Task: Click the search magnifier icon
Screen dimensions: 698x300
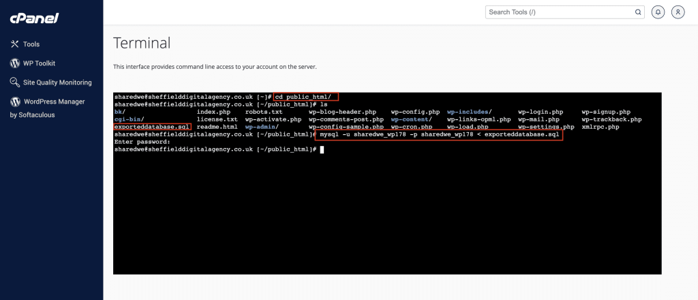Action: pyautogui.click(x=638, y=12)
